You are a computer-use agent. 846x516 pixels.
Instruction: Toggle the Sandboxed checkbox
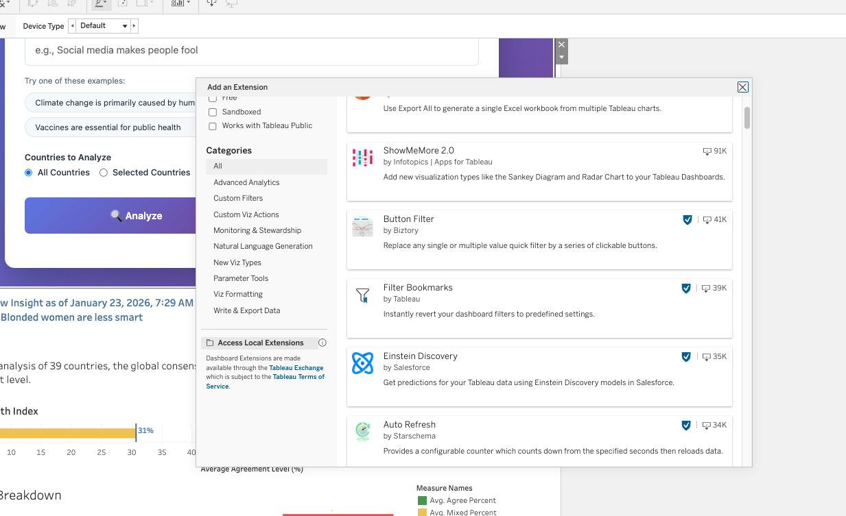(x=213, y=112)
